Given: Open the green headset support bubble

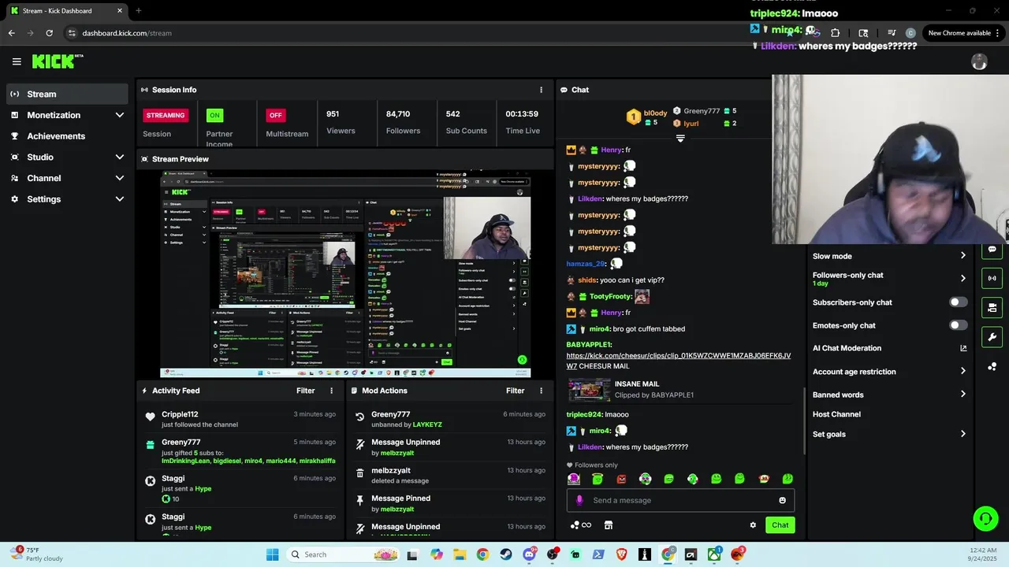Looking at the screenshot, I should [985, 518].
